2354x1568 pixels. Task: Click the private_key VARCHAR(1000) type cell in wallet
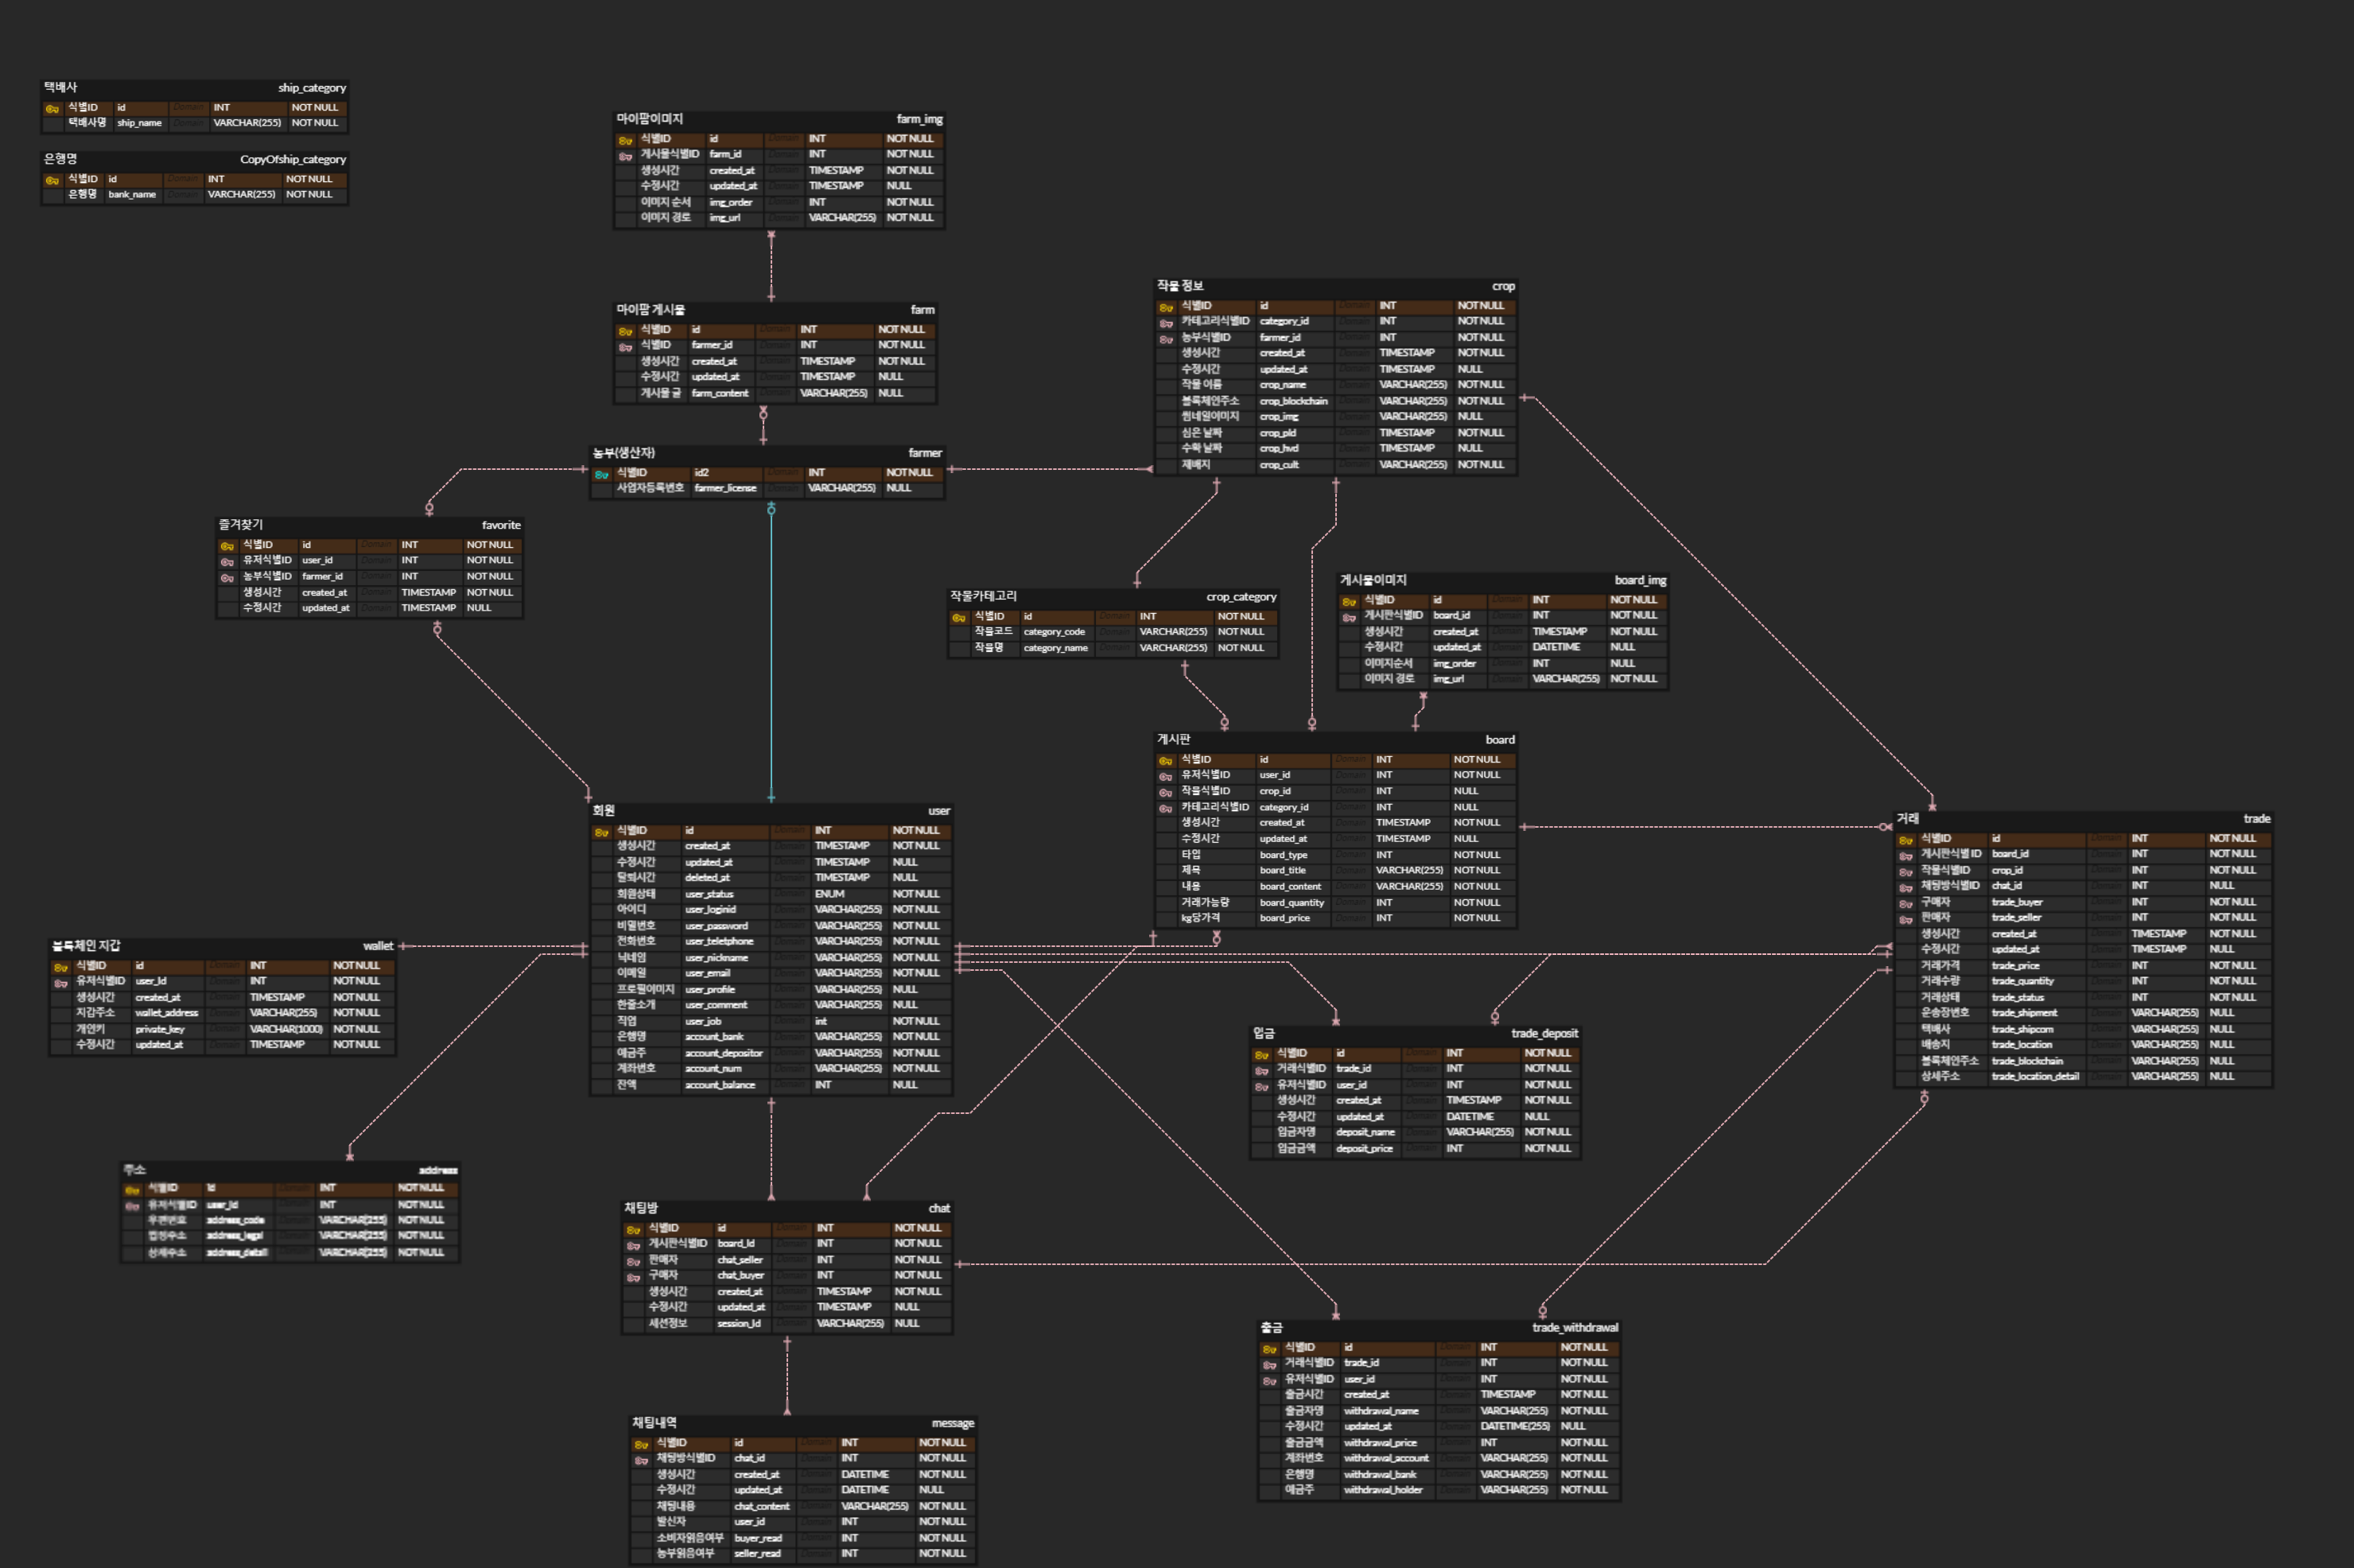tap(286, 1029)
